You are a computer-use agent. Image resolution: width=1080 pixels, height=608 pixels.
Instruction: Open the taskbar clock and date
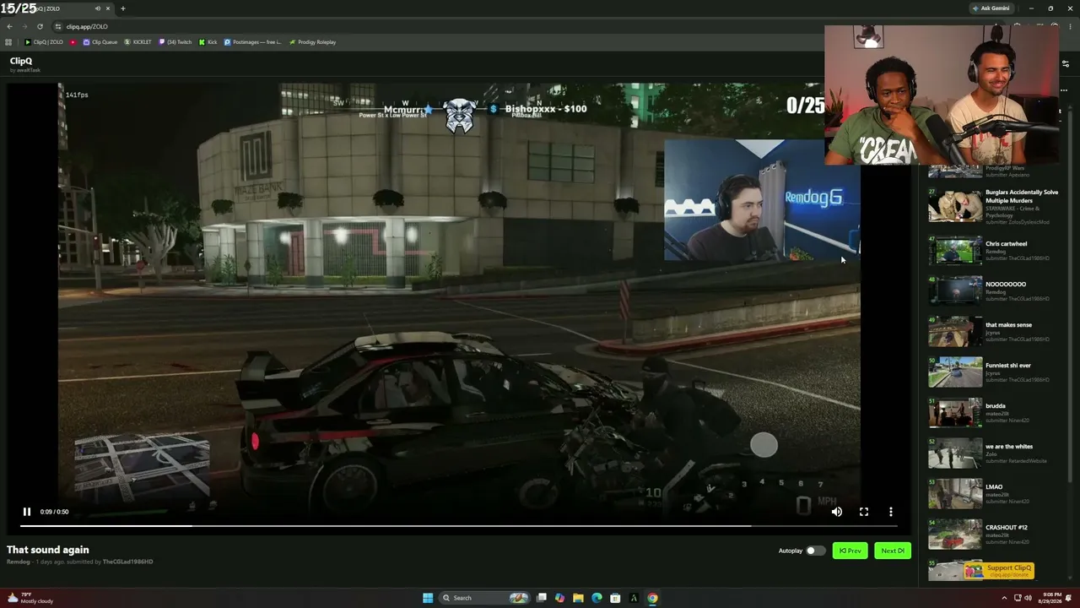point(1049,598)
